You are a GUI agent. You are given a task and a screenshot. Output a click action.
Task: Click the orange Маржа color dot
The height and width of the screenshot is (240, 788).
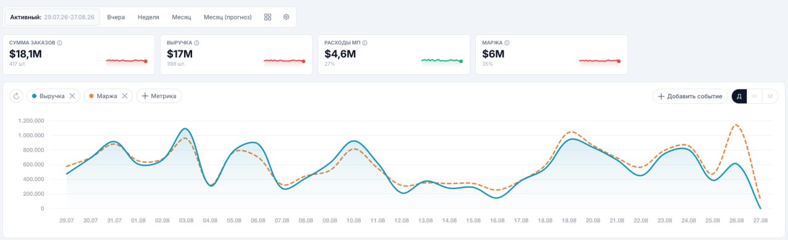click(91, 96)
